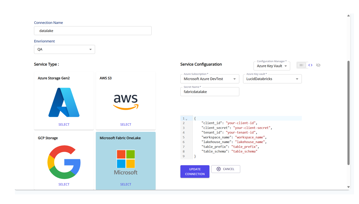Click the vertical scrollbar thumb
Screen dimensions: 359x204
(349, 113)
